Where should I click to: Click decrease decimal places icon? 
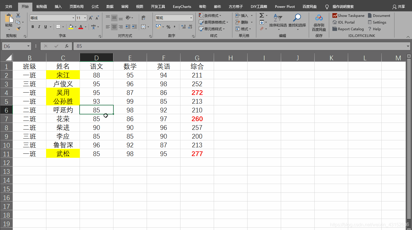pyautogui.click(x=191, y=27)
